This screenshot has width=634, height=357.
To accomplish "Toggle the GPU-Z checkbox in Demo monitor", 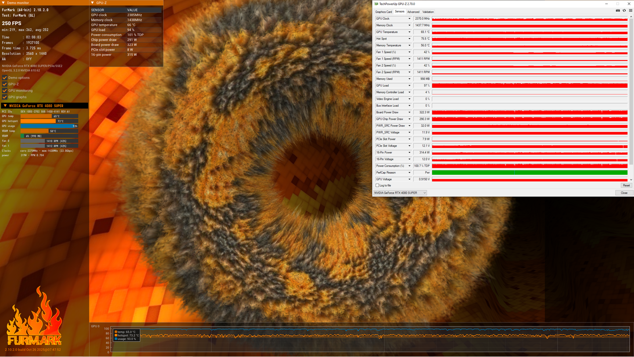I will [5, 84].
